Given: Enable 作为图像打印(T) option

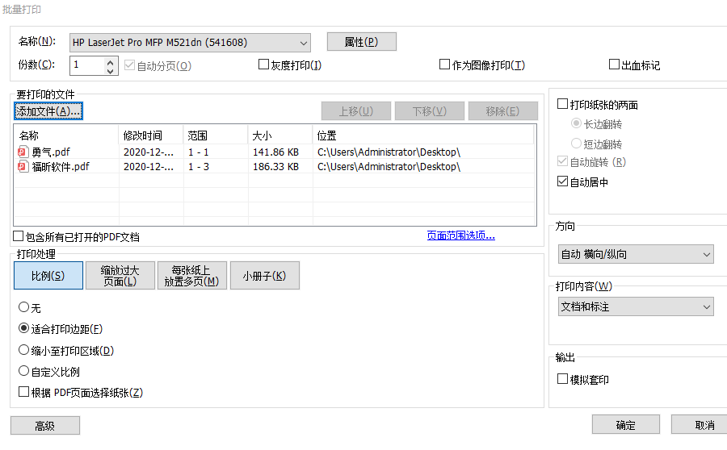Looking at the screenshot, I should point(444,65).
